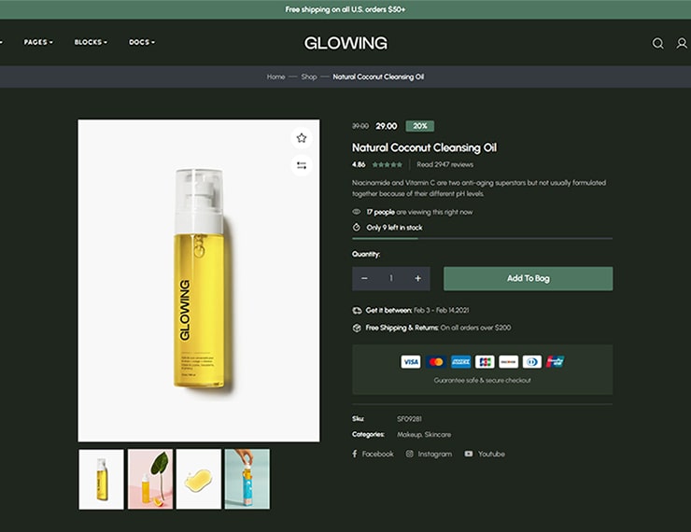
Task: Click the search magnifier icon in header
Action: 657,43
